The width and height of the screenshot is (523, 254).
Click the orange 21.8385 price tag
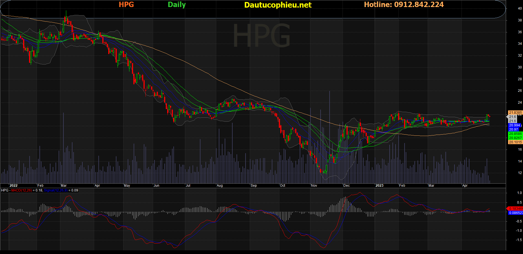[x=515, y=113]
